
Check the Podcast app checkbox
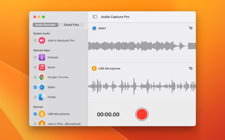pyautogui.click(x=35, y=57)
